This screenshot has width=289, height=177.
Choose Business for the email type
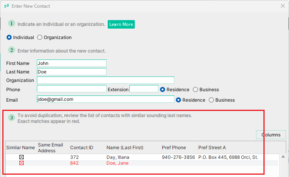pyautogui.click(x=211, y=100)
